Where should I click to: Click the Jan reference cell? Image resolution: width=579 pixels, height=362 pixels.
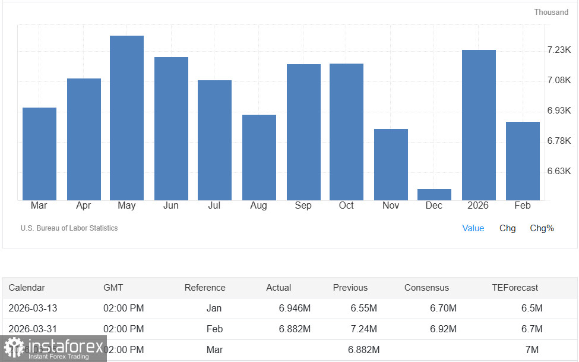click(x=214, y=308)
